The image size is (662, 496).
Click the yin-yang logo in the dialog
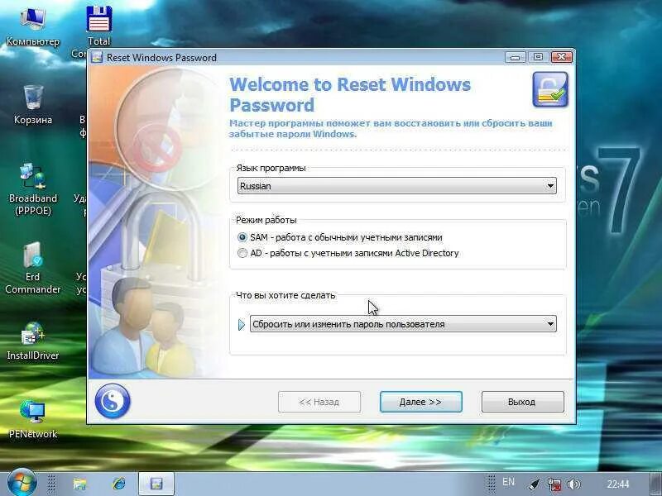(113, 401)
